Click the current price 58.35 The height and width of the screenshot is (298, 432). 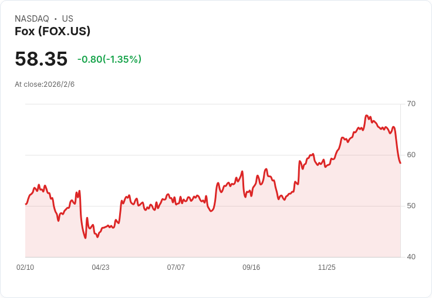tap(41, 59)
